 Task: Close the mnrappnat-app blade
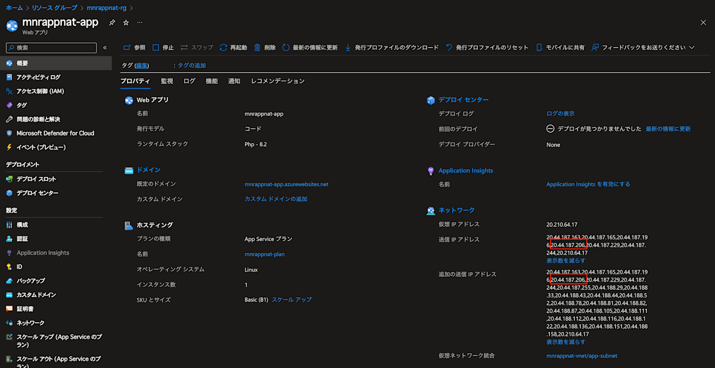703,22
